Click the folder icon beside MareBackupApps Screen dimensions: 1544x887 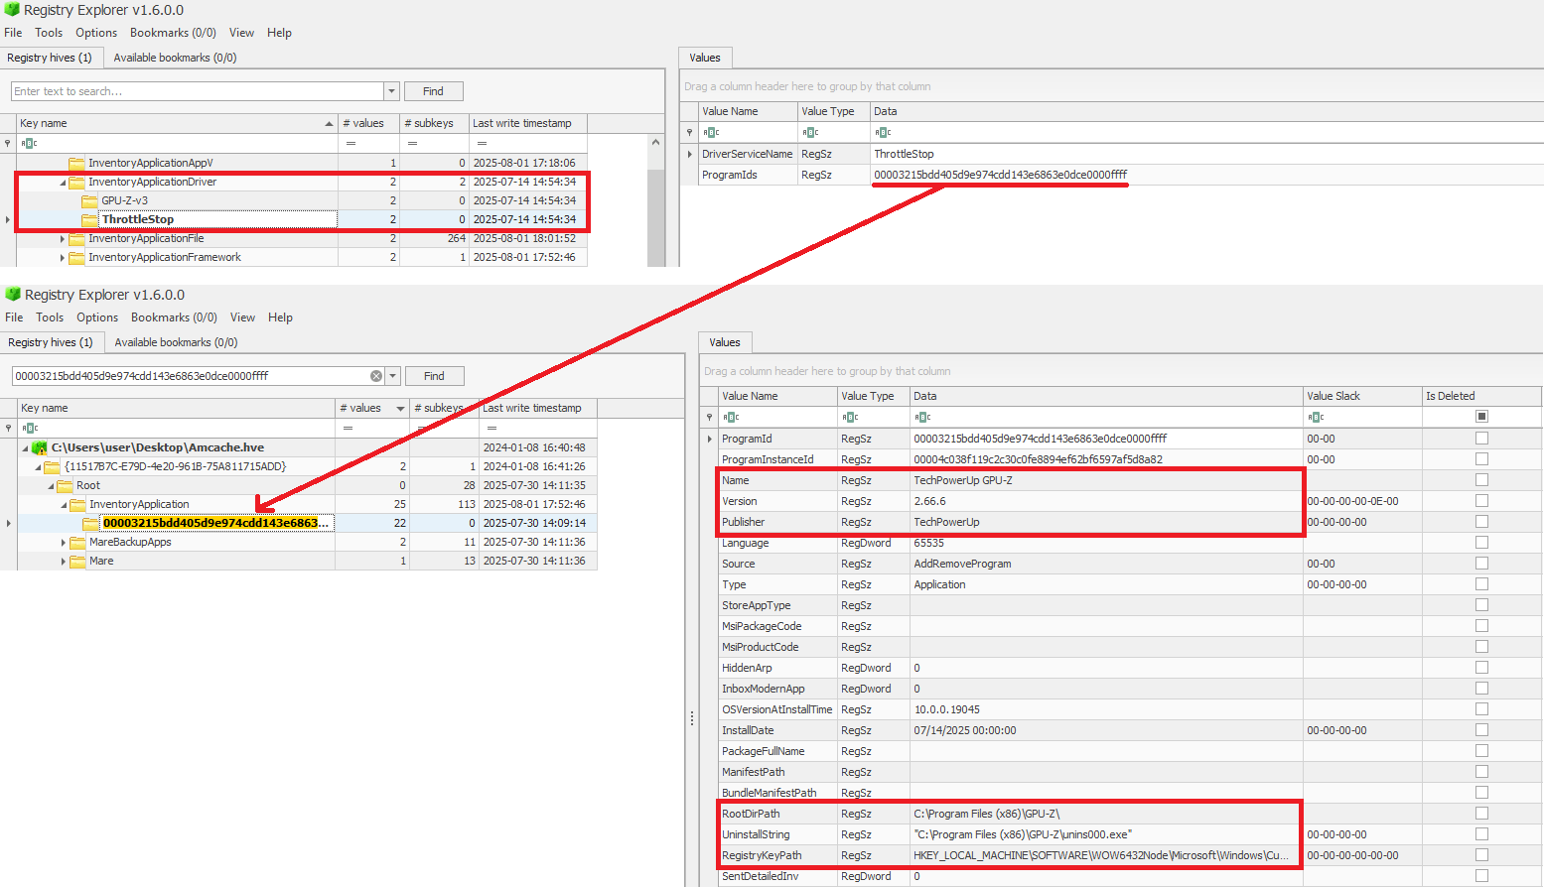click(77, 542)
